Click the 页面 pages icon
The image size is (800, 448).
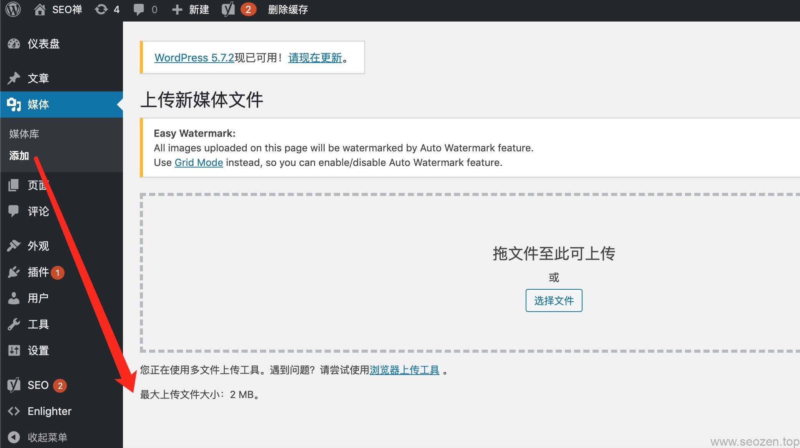(x=13, y=185)
